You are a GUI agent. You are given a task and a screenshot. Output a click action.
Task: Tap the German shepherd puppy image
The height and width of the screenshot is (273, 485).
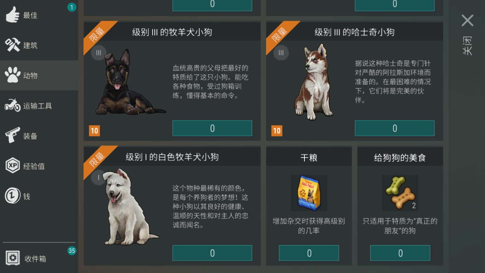pyautogui.click(x=130, y=83)
